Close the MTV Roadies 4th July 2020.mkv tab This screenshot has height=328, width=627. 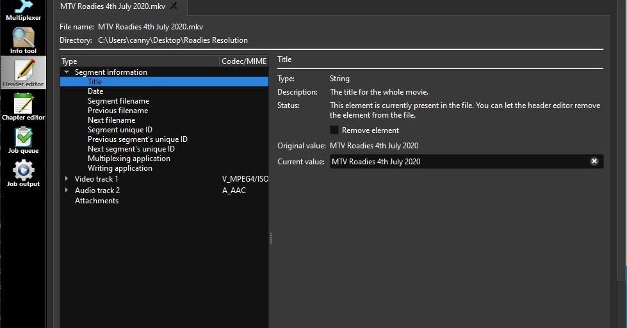pyautogui.click(x=174, y=6)
